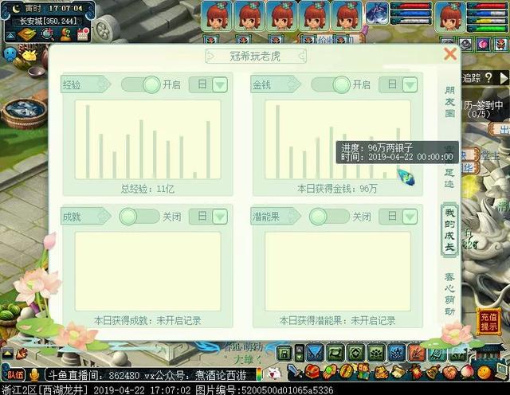
Task: Open the world map icon under 长安城
Action: pyautogui.click(x=27, y=34)
